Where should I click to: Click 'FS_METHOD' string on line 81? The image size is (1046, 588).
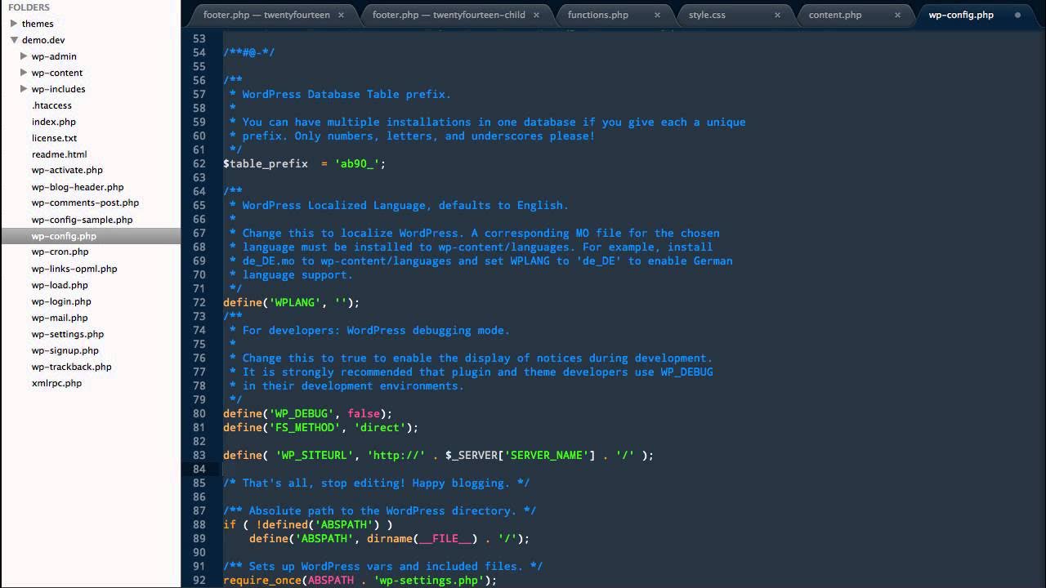(x=305, y=427)
